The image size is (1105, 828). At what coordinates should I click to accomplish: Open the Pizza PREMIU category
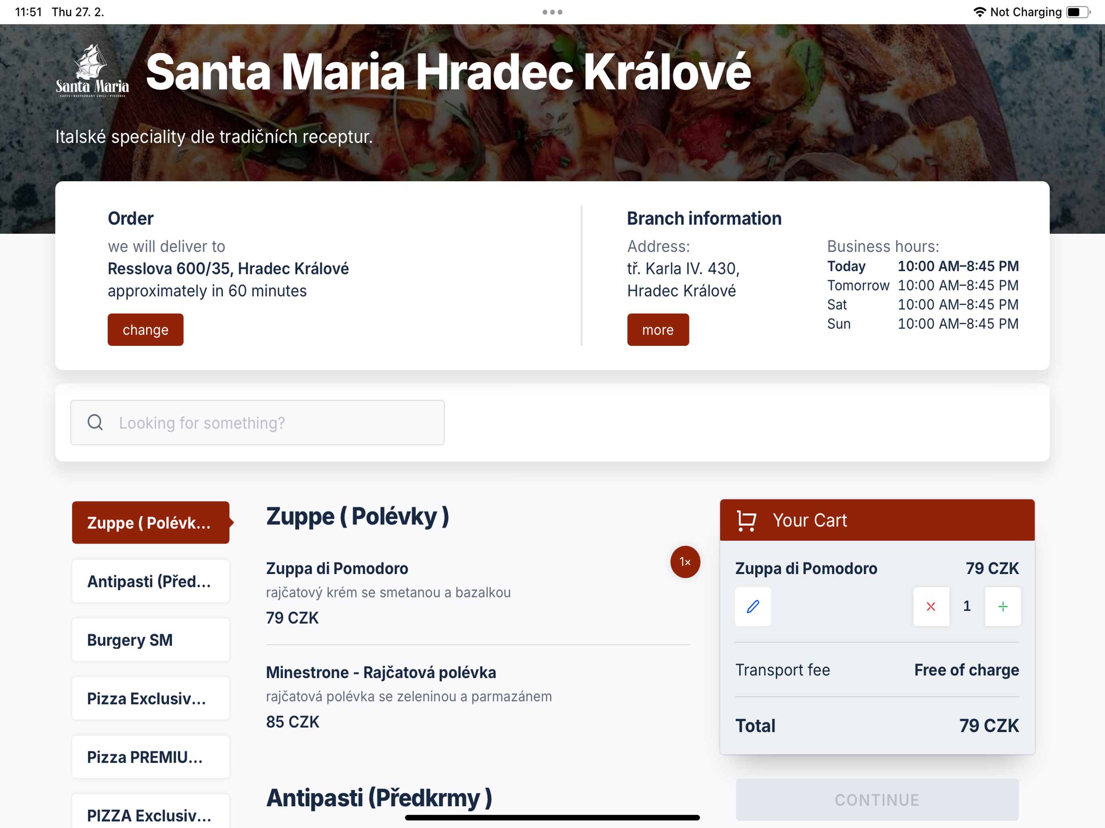150,757
